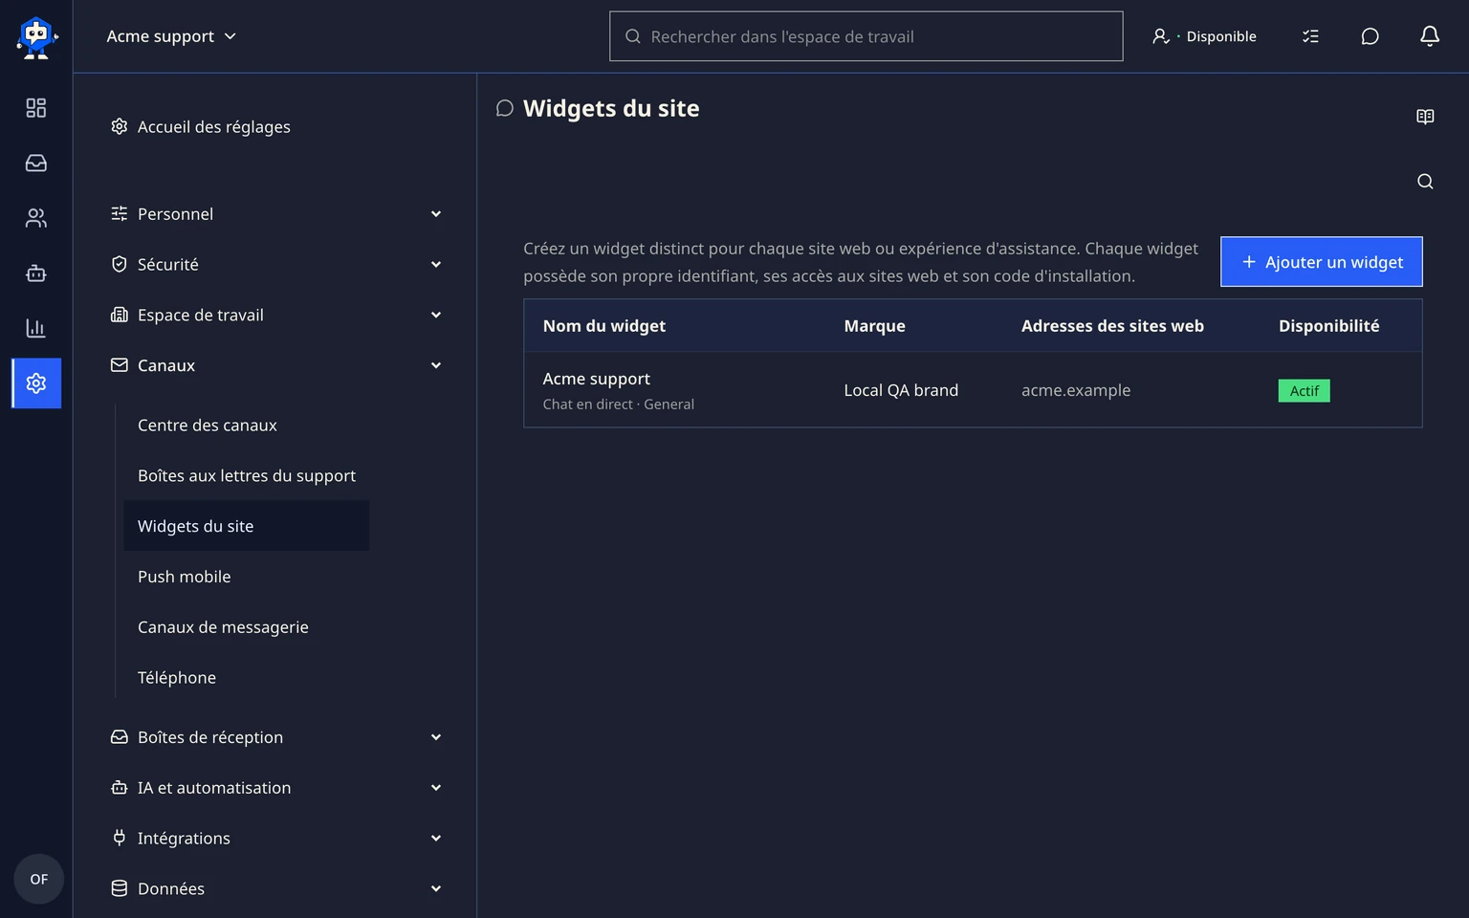Click the magnifier icon below the book icon

tap(1425, 182)
